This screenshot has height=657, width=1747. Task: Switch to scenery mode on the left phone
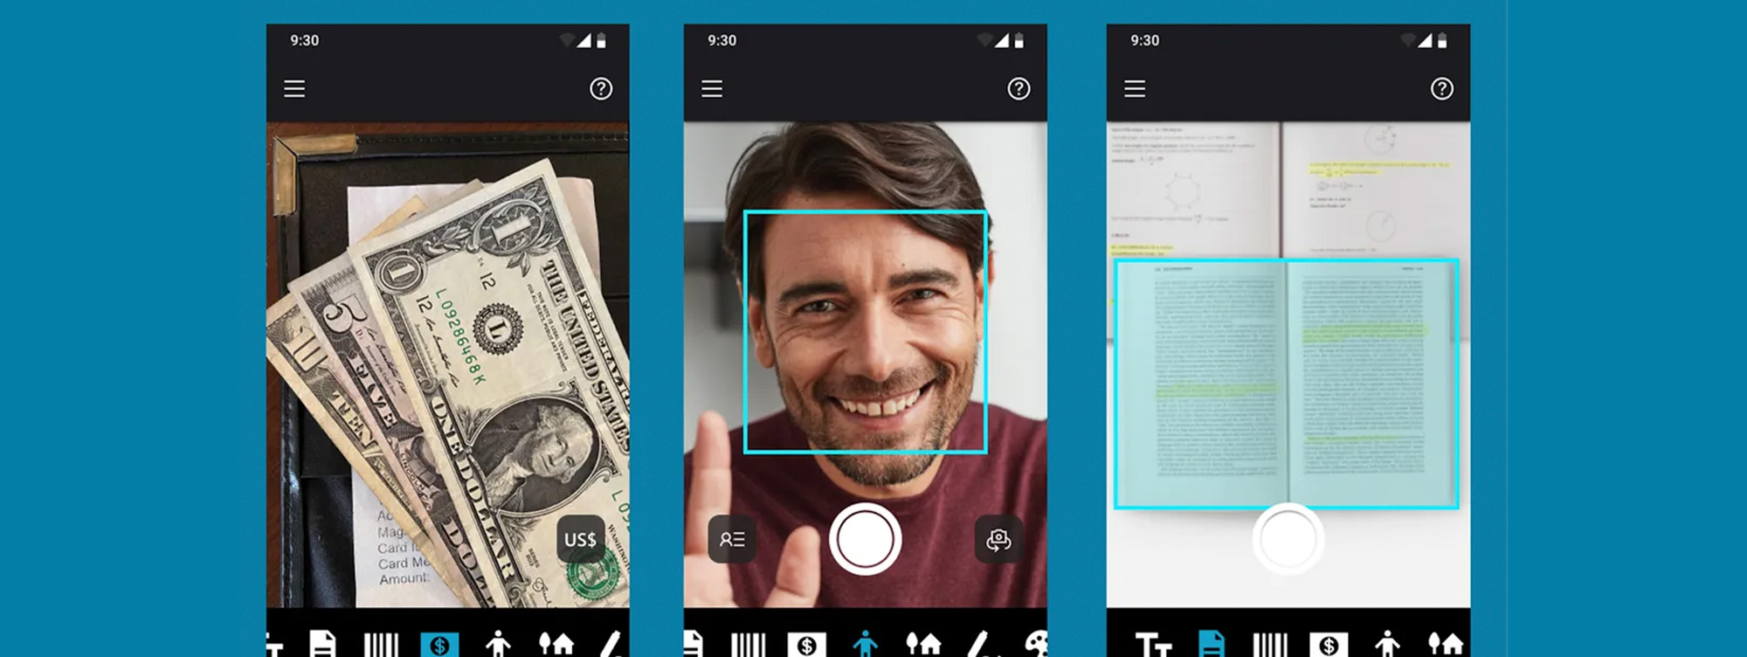tap(556, 645)
